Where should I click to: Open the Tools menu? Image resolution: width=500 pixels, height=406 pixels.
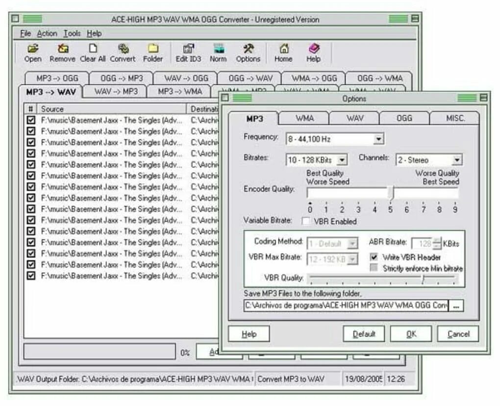click(72, 33)
